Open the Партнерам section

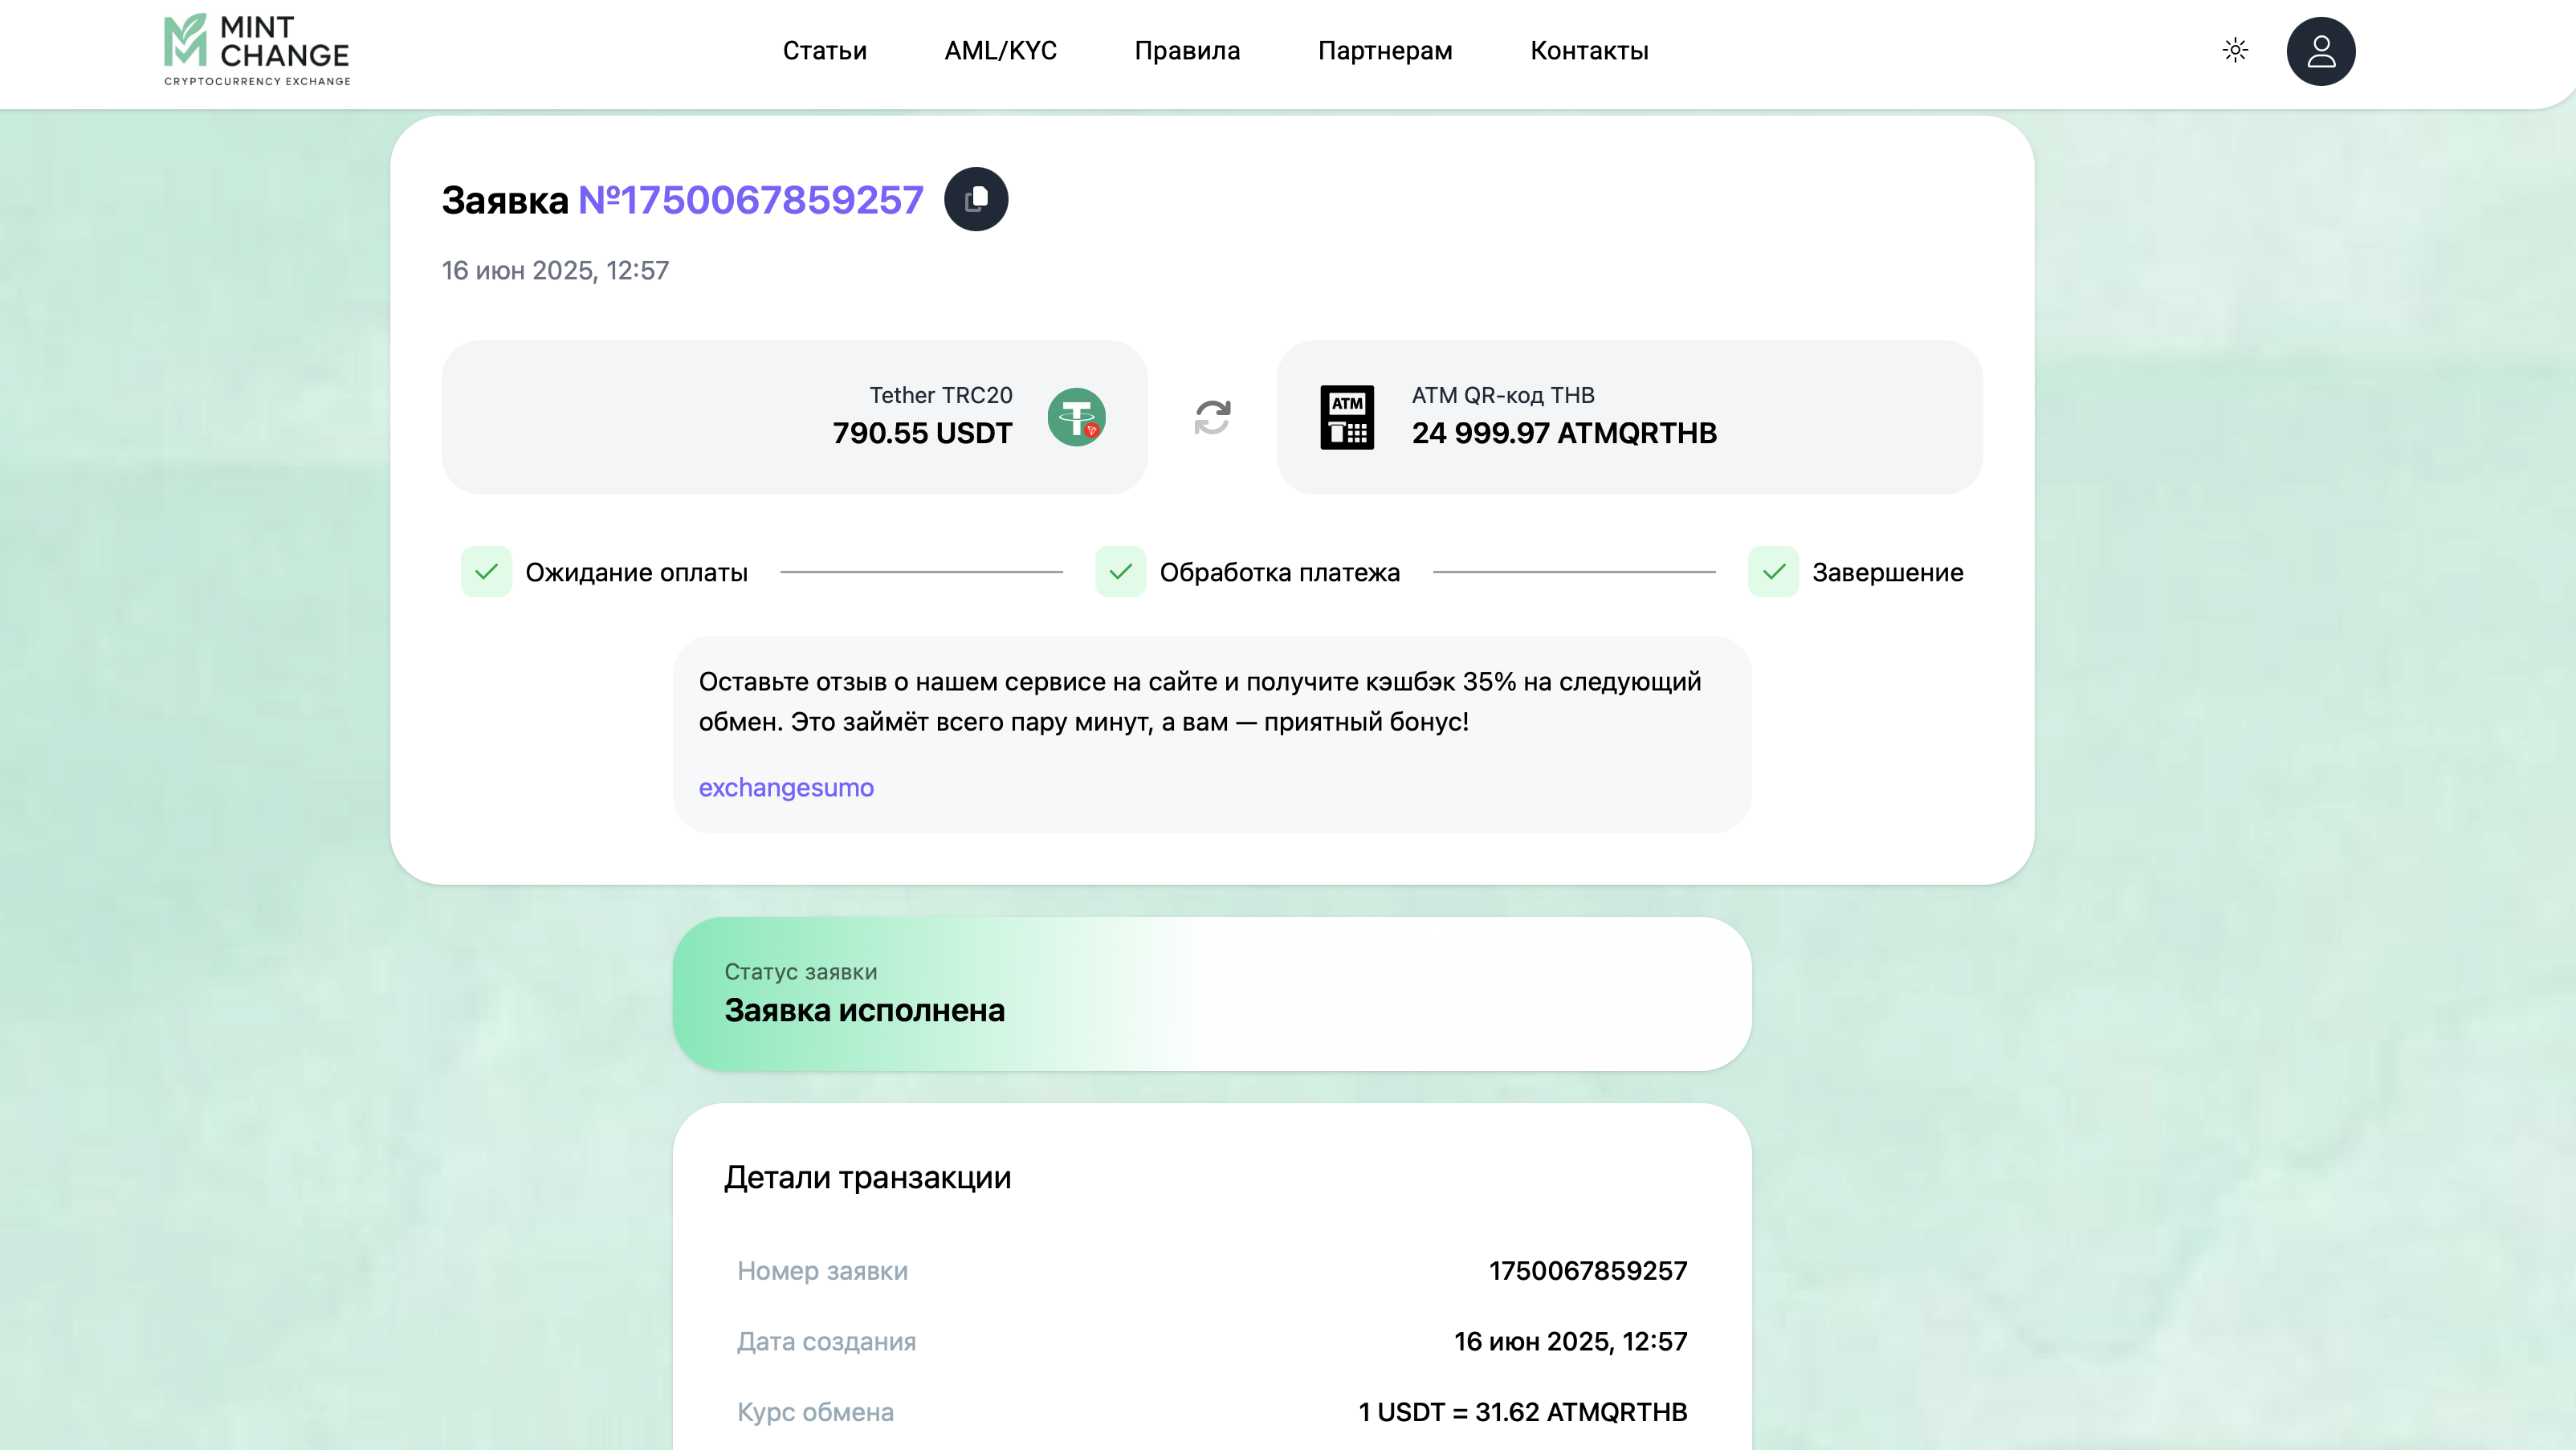click(x=1385, y=51)
